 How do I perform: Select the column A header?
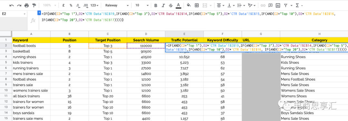click(31, 34)
